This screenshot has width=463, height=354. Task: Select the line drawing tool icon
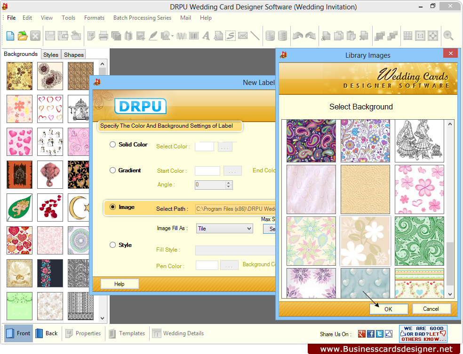pos(255,36)
